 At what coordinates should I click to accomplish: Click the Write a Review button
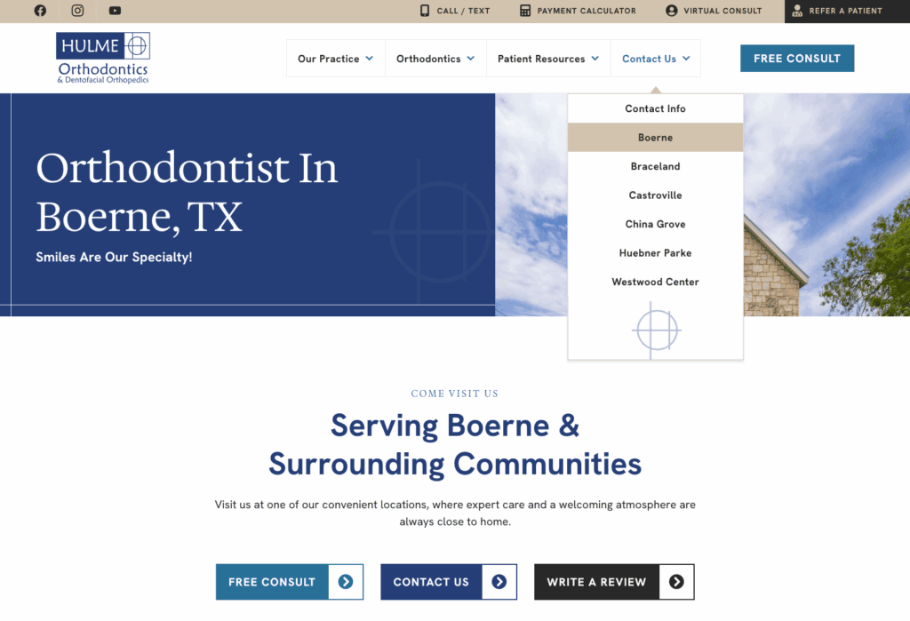pyautogui.click(x=614, y=582)
